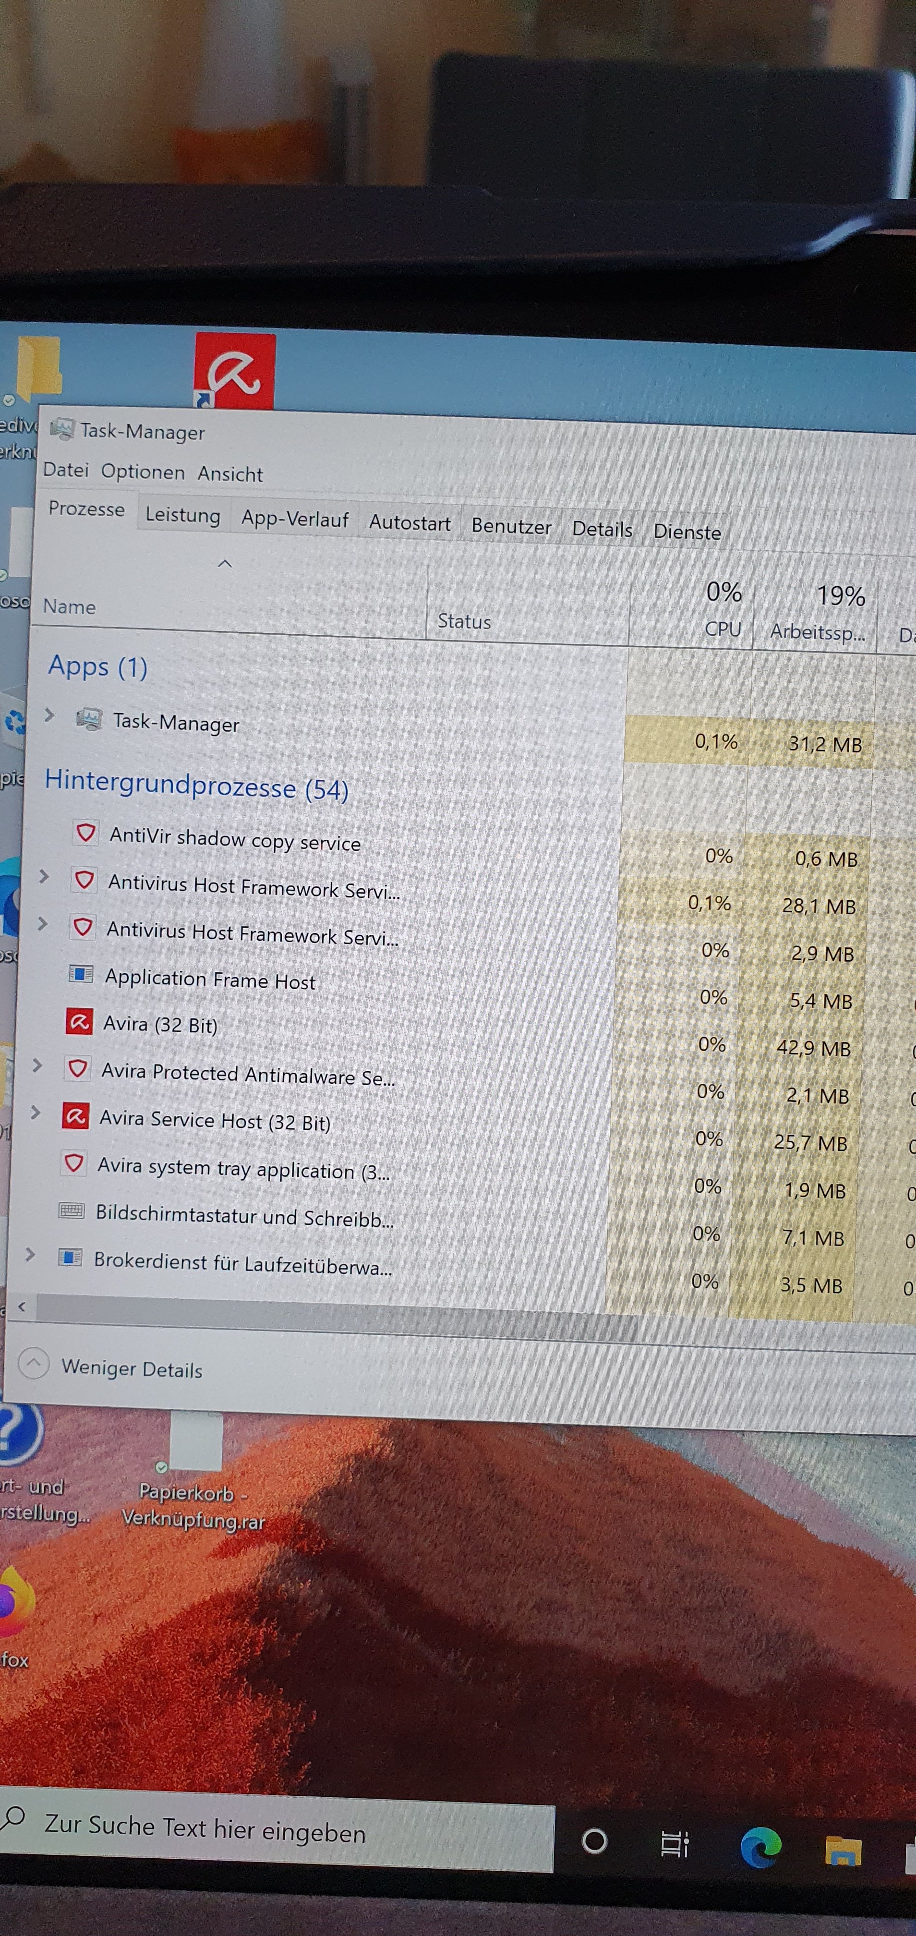Click the Hintergrundprozesse (54) group header
The width and height of the screenshot is (916, 1936).
pos(197,786)
